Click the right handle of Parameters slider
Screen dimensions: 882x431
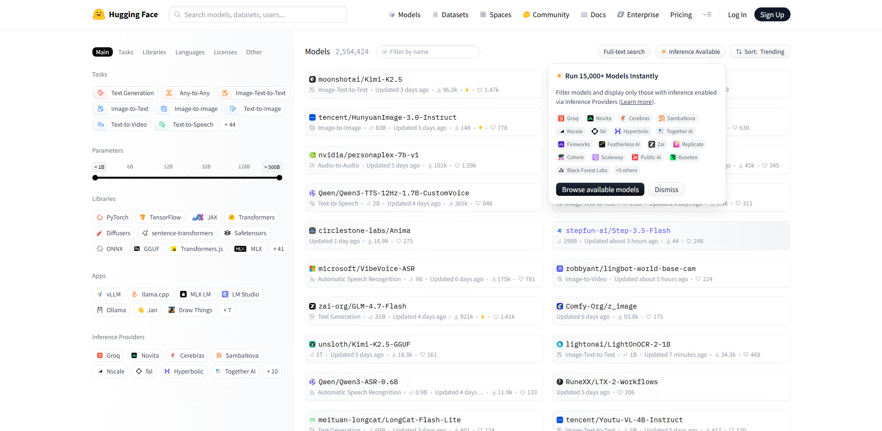279,178
